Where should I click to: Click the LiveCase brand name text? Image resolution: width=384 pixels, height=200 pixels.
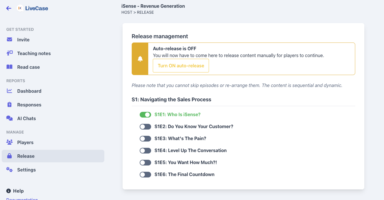coord(36,8)
